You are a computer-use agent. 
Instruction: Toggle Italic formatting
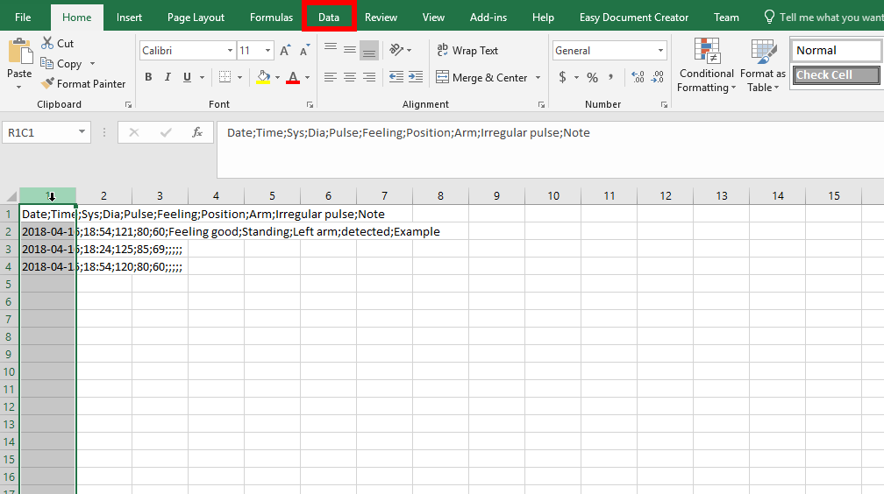[168, 77]
